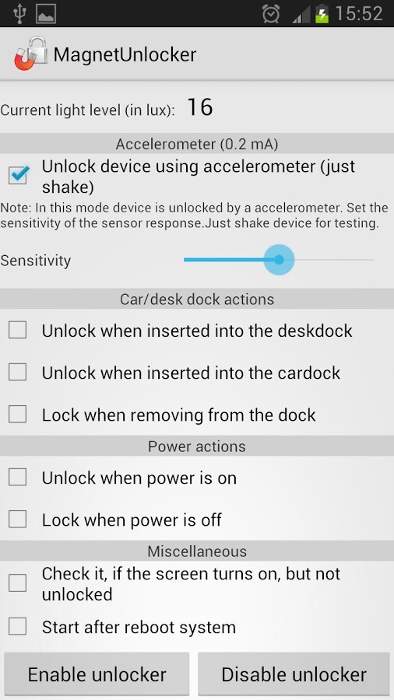Uncheck Unlock device using accelerometer checkbox
Image resolution: width=394 pixels, height=700 pixels.
click(x=19, y=174)
